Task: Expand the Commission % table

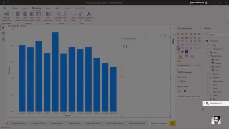Action: (x=204, y=103)
